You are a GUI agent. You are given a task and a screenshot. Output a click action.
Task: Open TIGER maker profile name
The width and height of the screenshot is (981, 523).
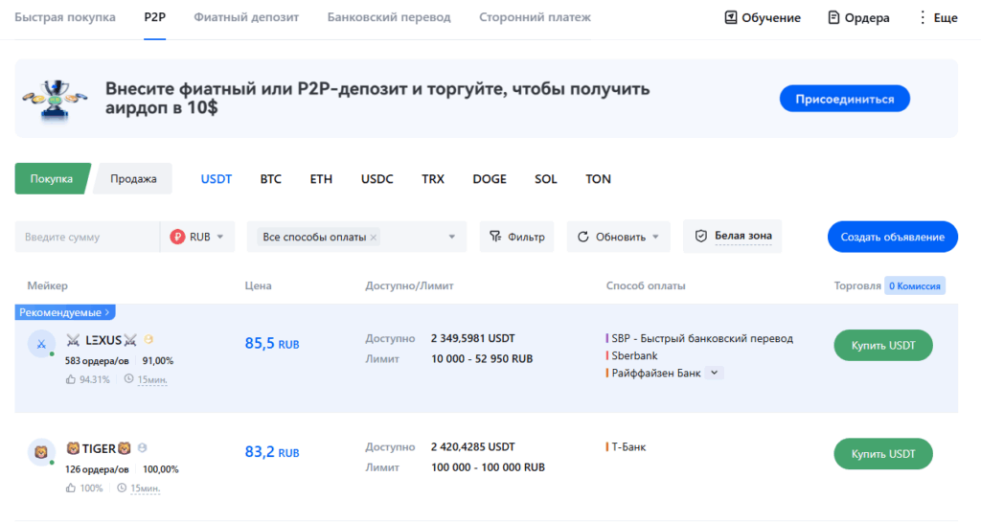(99, 448)
